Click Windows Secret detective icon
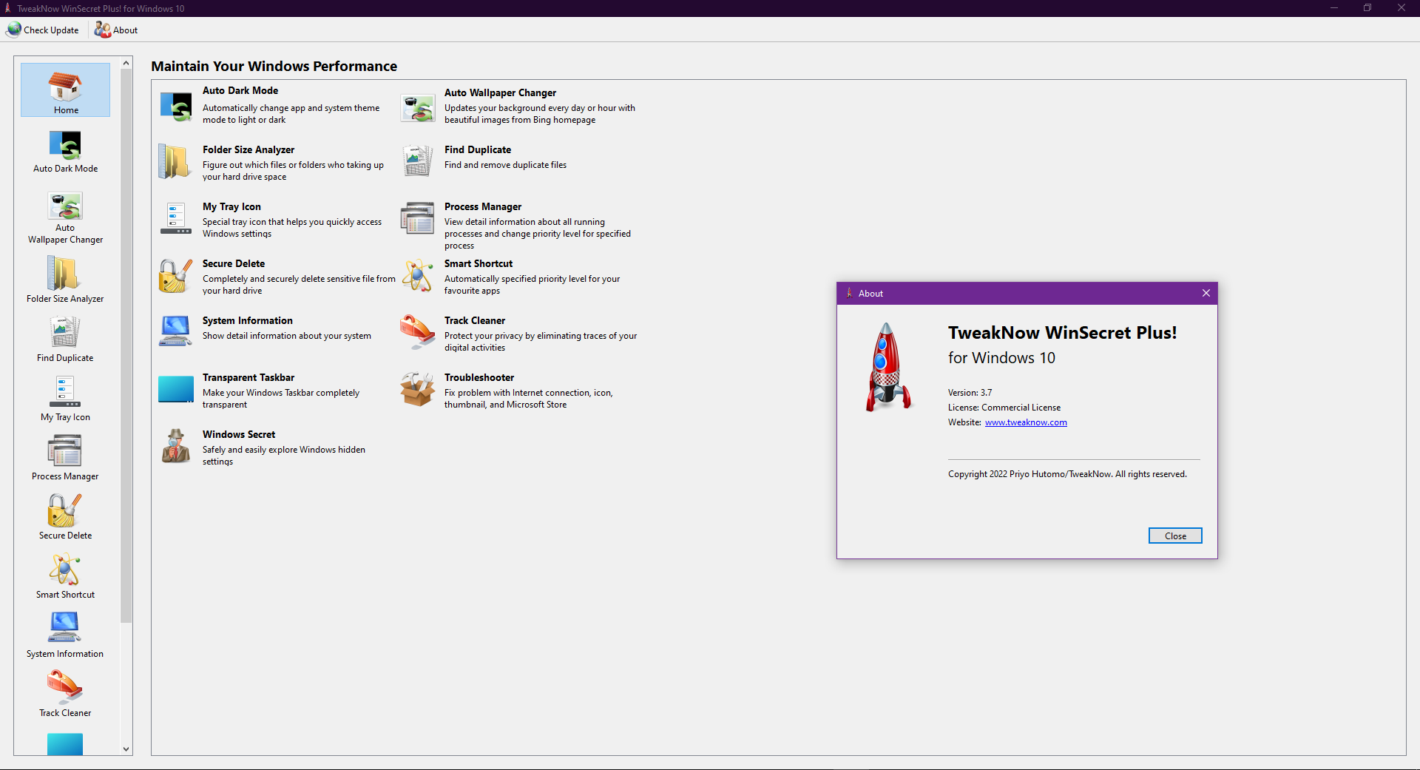The width and height of the screenshot is (1420, 770). click(176, 445)
